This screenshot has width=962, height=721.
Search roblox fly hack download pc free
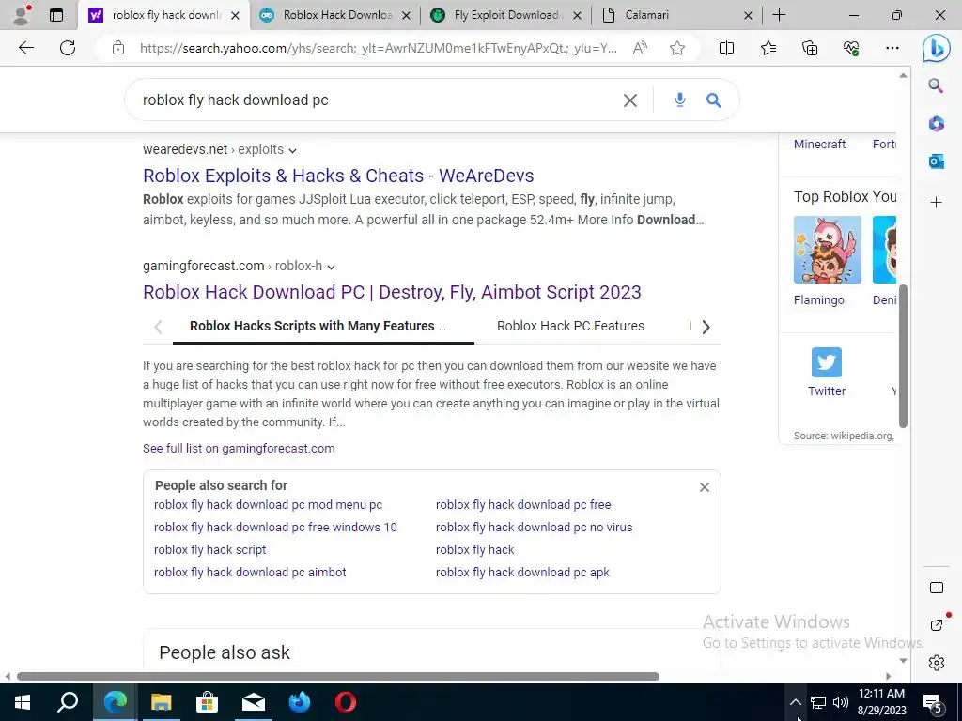click(523, 504)
